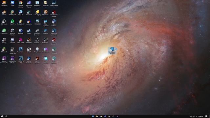Open Chrome from the centered taskbar

101,116
